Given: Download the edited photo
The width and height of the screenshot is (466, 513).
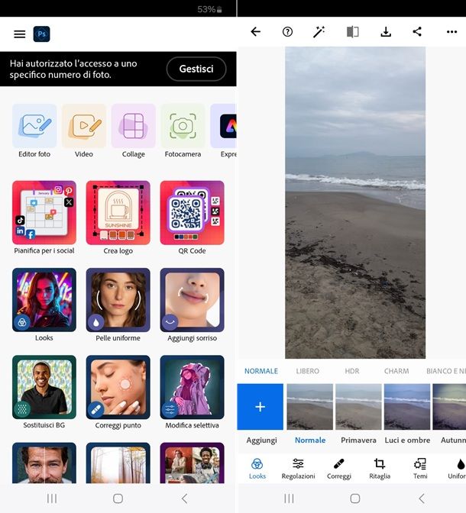Looking at the screenshot, I should coord(386,32).
